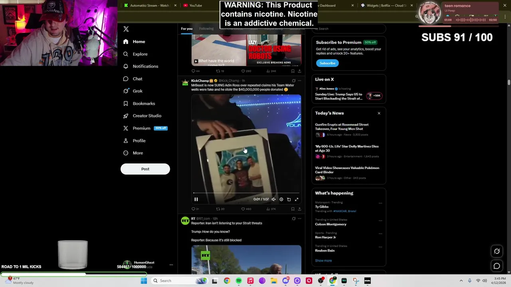Open more options for Ron Harper Jr trend
511x287 pixels.
coord(380,233)
